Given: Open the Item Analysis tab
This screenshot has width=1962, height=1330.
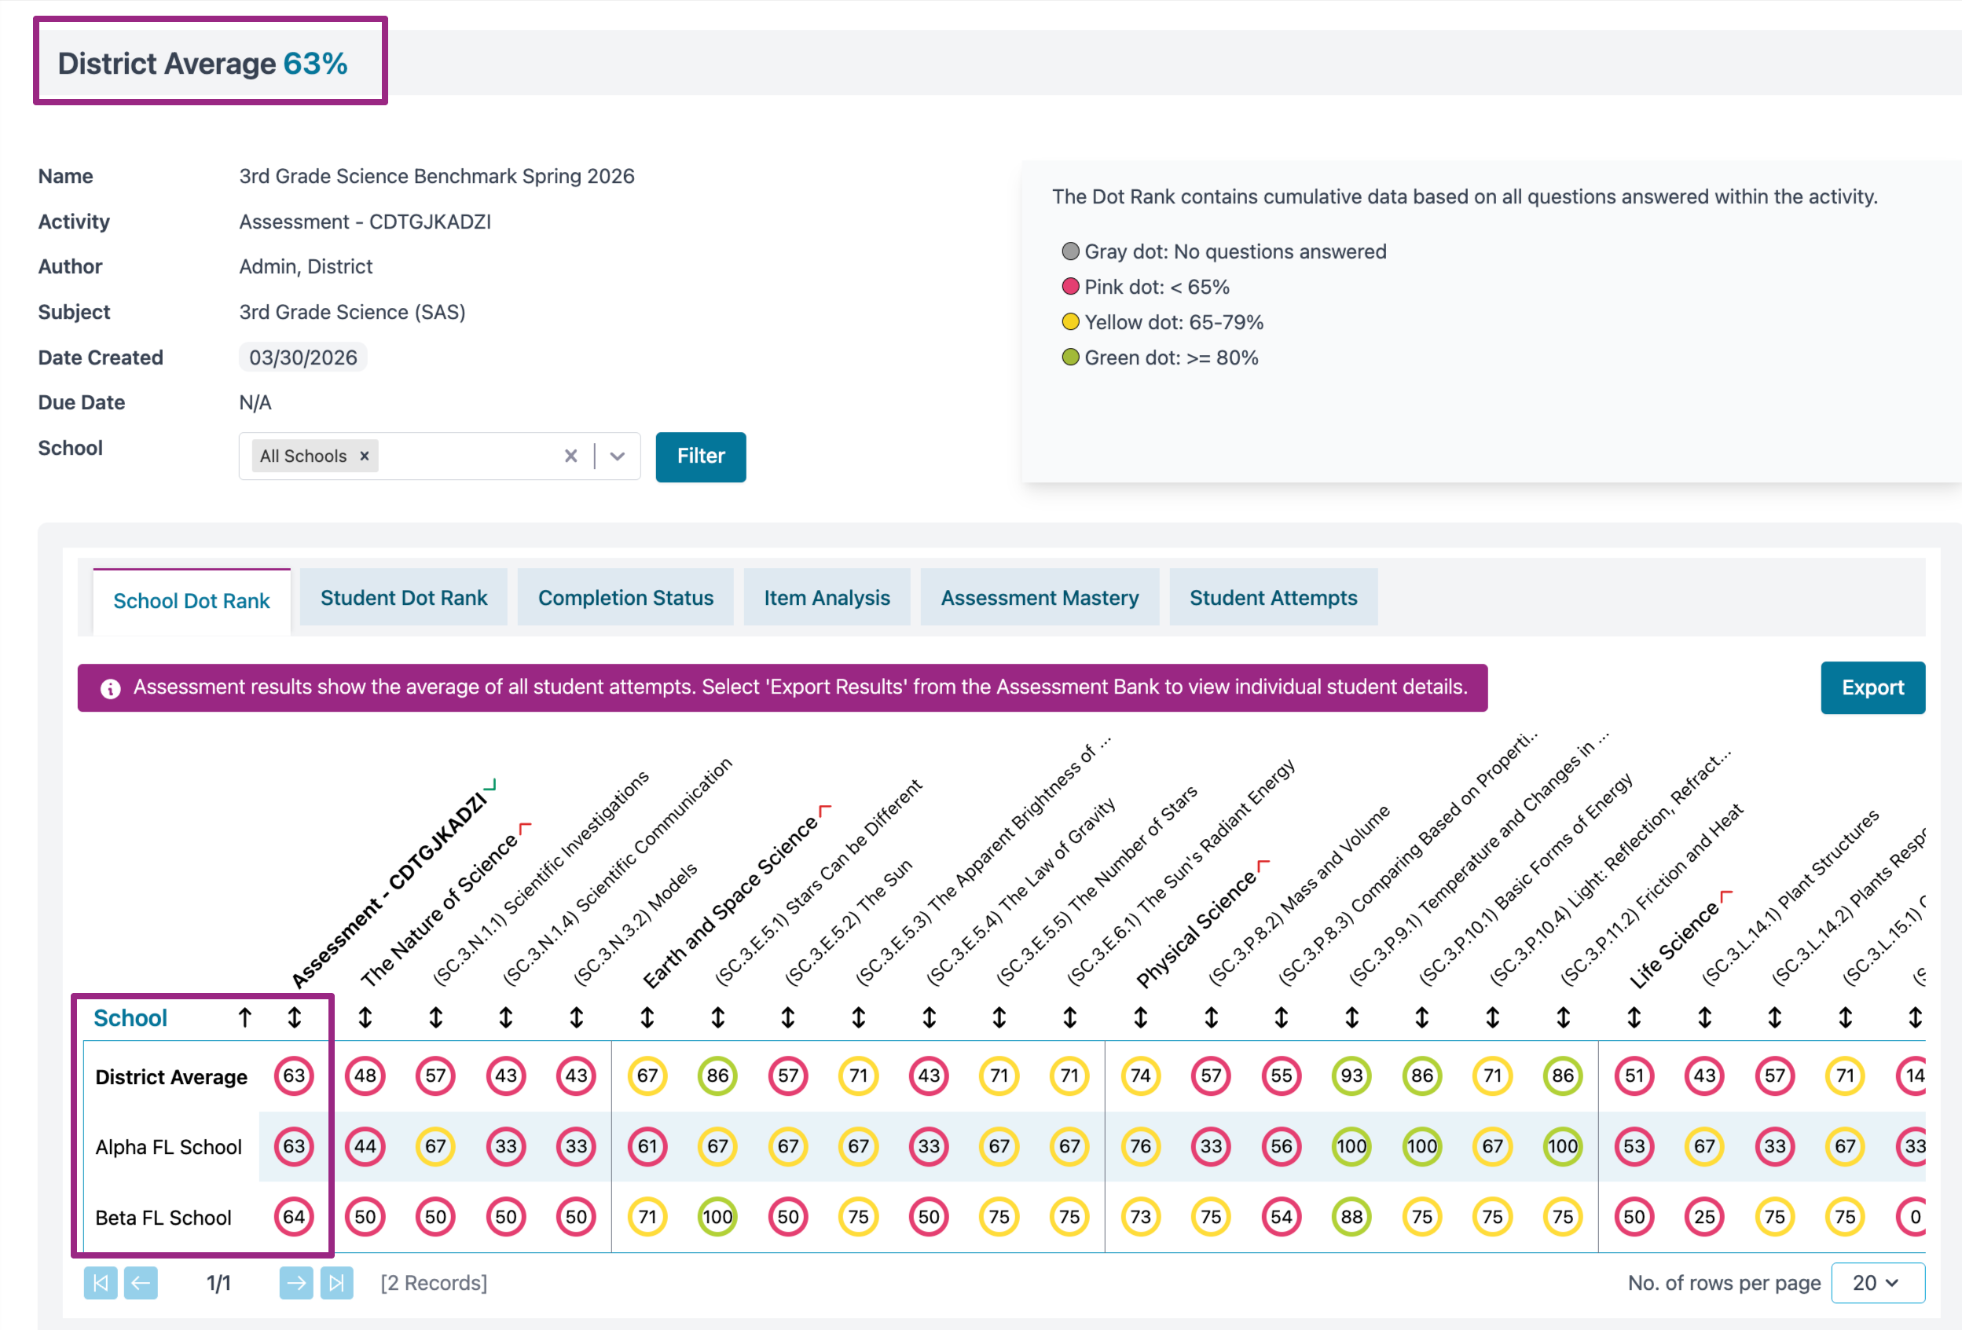Looking at the screenshot, I should pos(827,598).
